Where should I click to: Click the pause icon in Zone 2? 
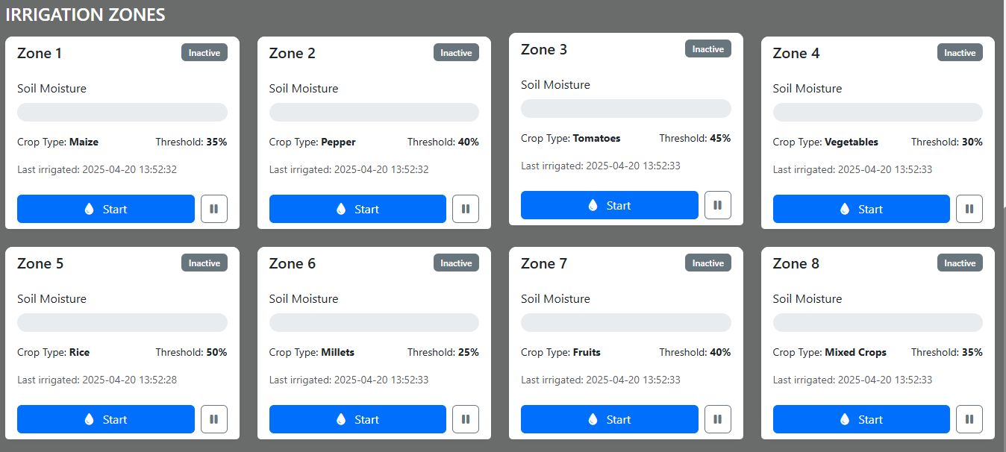(466, 209)
